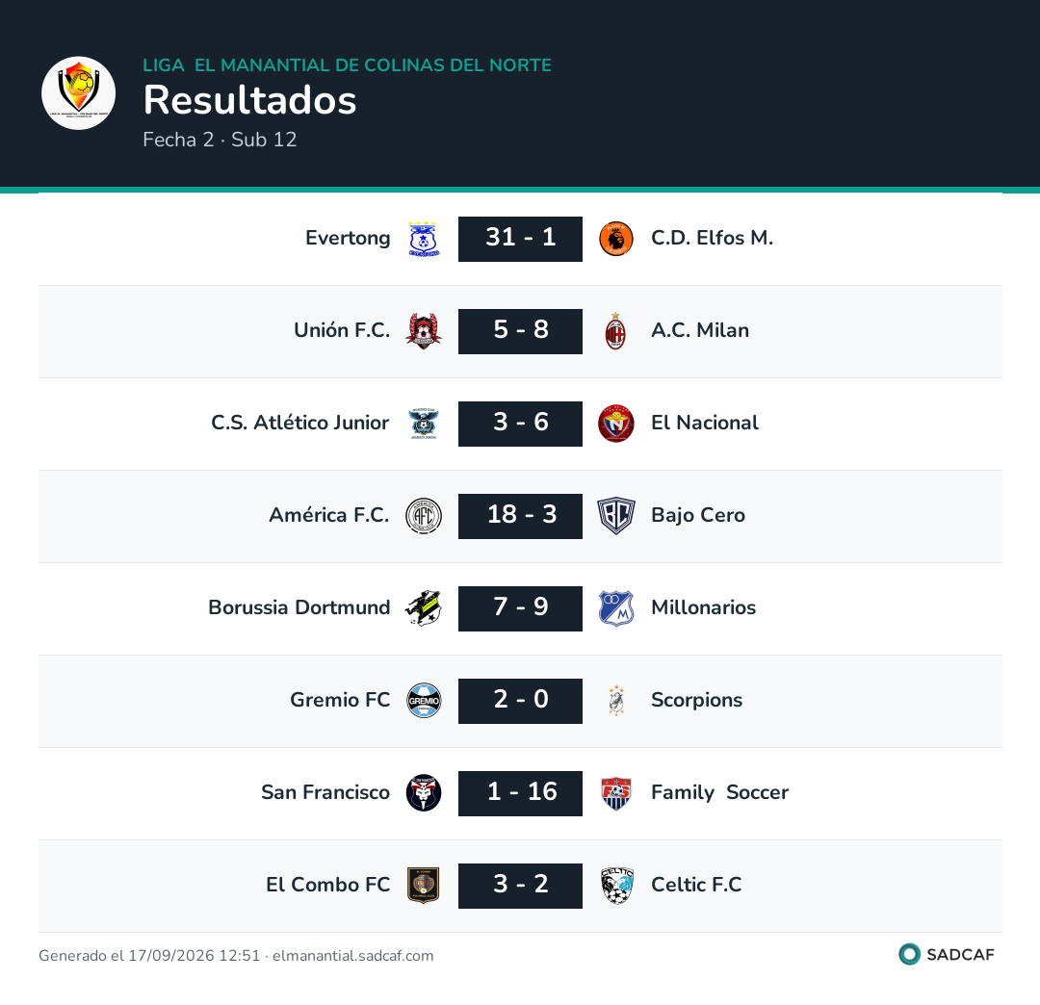Click the SADCAF logo in footer
Viewport: 1040px width, 1005px height.
click(947, 955)
